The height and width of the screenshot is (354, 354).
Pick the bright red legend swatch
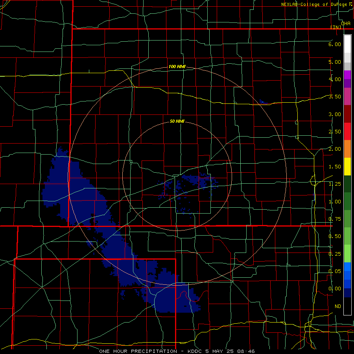[347, 131]
